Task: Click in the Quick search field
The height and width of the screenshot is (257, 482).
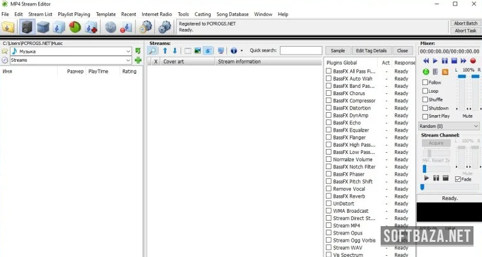Action: 300,51
